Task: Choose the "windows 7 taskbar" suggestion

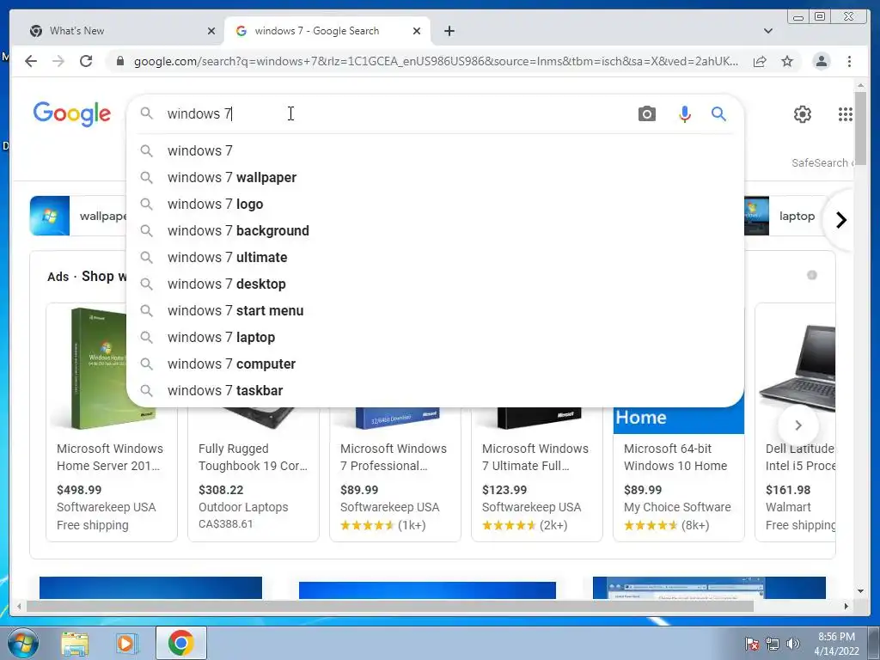Action: [436, 391]
